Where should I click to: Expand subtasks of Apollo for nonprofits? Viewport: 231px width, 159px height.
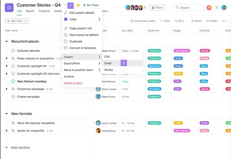(x=7, y=131)
